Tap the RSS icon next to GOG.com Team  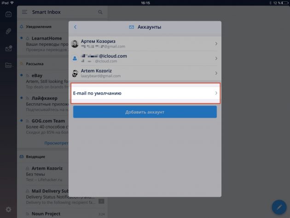click(28, 121)
